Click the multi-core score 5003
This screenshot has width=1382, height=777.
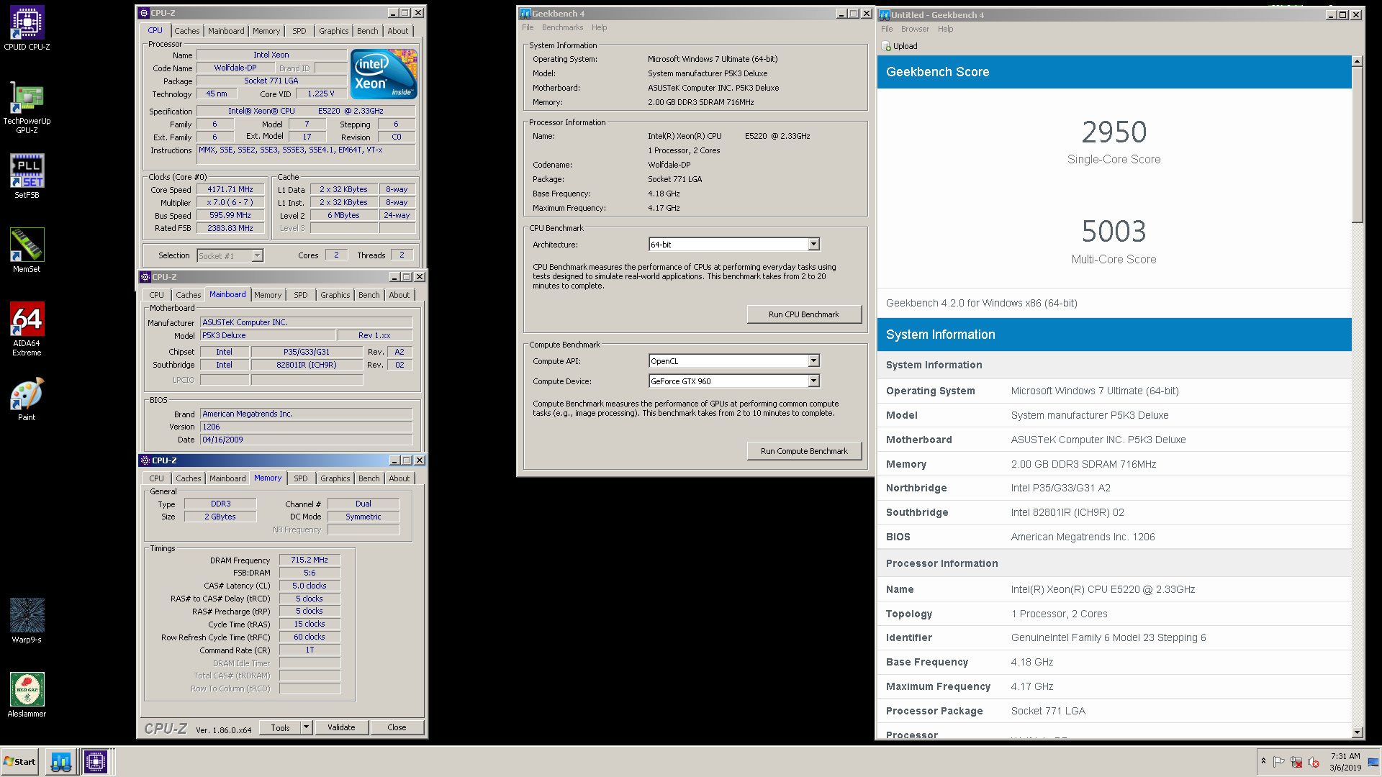tap(1114, 232)
